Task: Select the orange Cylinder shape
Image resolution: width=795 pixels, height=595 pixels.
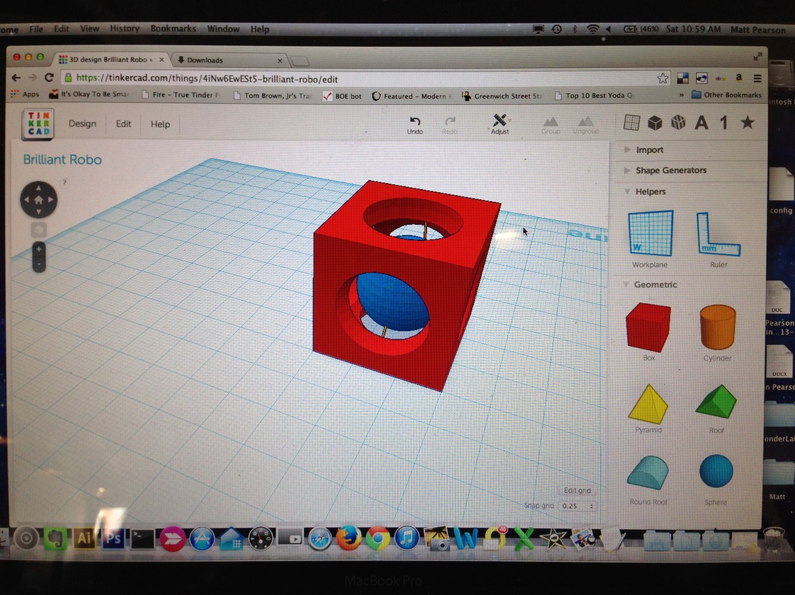Action: (718, 332)
